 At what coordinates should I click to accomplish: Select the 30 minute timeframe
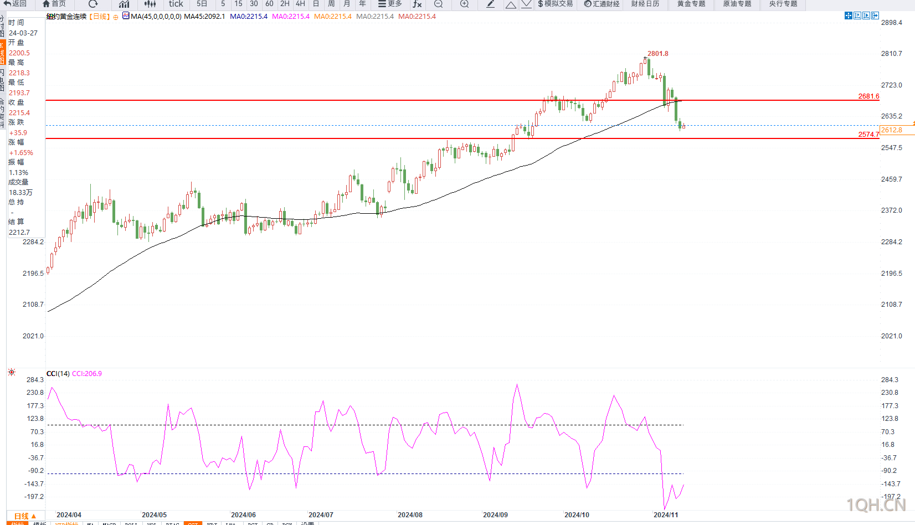254,4
